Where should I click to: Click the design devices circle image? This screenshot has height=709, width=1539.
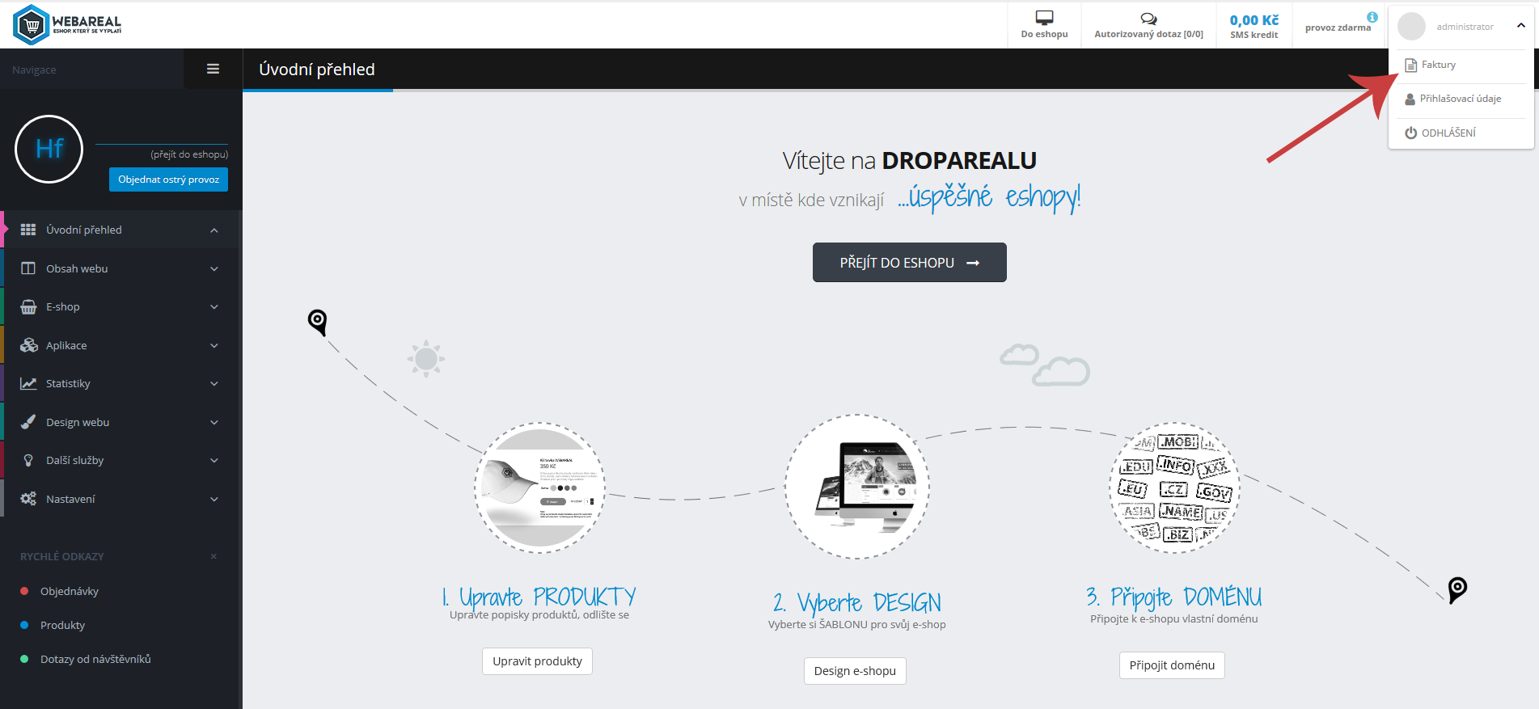(856, 487)
